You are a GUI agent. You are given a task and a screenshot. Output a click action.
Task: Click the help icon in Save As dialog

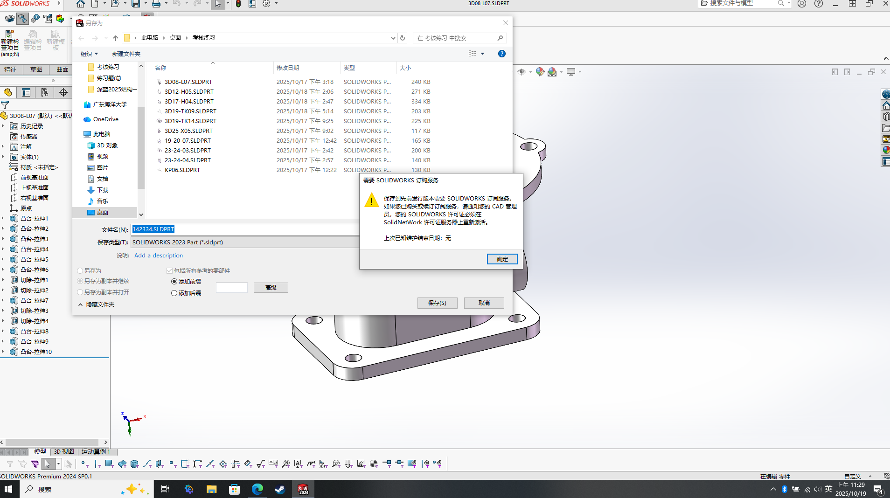tap(502, 54)
